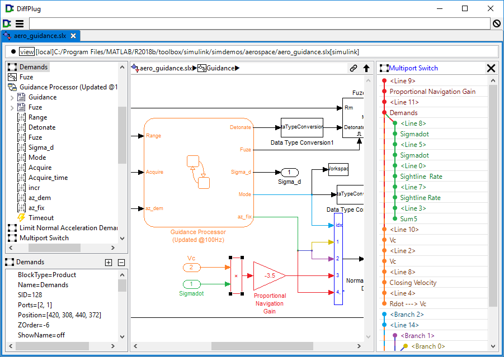This screenshot has width=504, height=357.
Task: Select <Line 10> in trace list
Action: click(x=404, y=230)
